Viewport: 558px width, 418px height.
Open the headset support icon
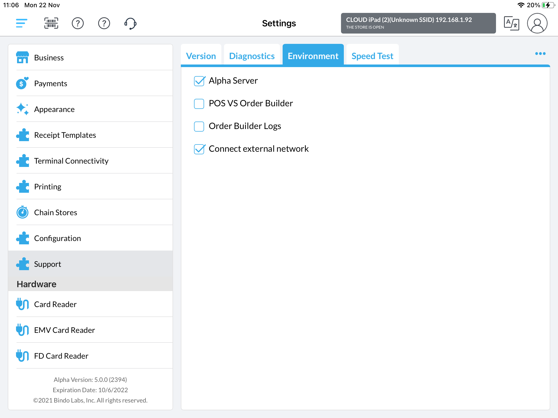(x=130, y=23)
